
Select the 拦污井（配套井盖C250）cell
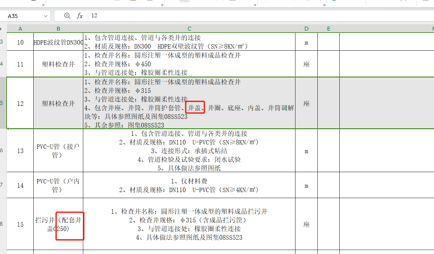point(58,224)
